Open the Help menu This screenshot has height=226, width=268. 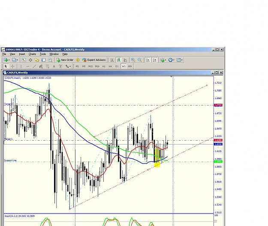coord(65,54)
